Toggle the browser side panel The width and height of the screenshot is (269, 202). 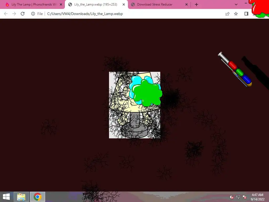(x=246, y=14)
